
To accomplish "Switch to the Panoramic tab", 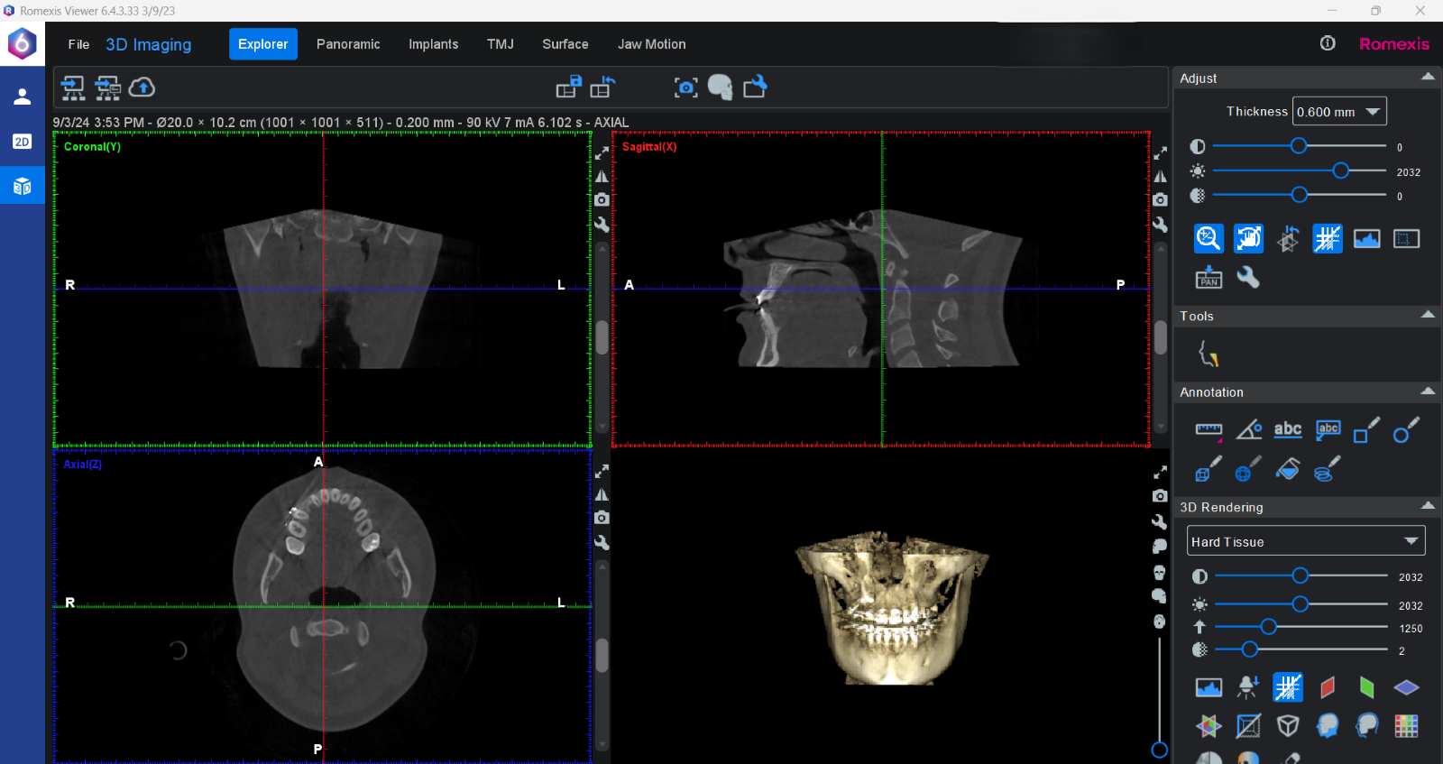I will pyautogui.click(x=348, y=44).
